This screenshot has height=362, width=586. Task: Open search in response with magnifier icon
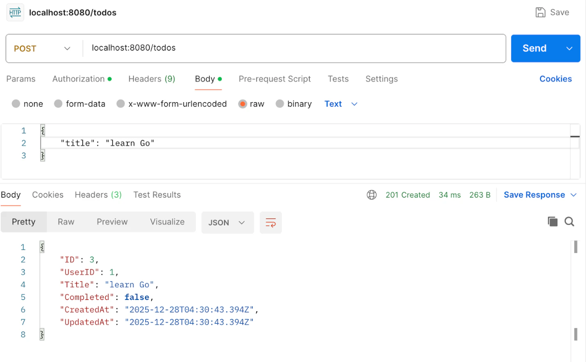tap(569, 222)
